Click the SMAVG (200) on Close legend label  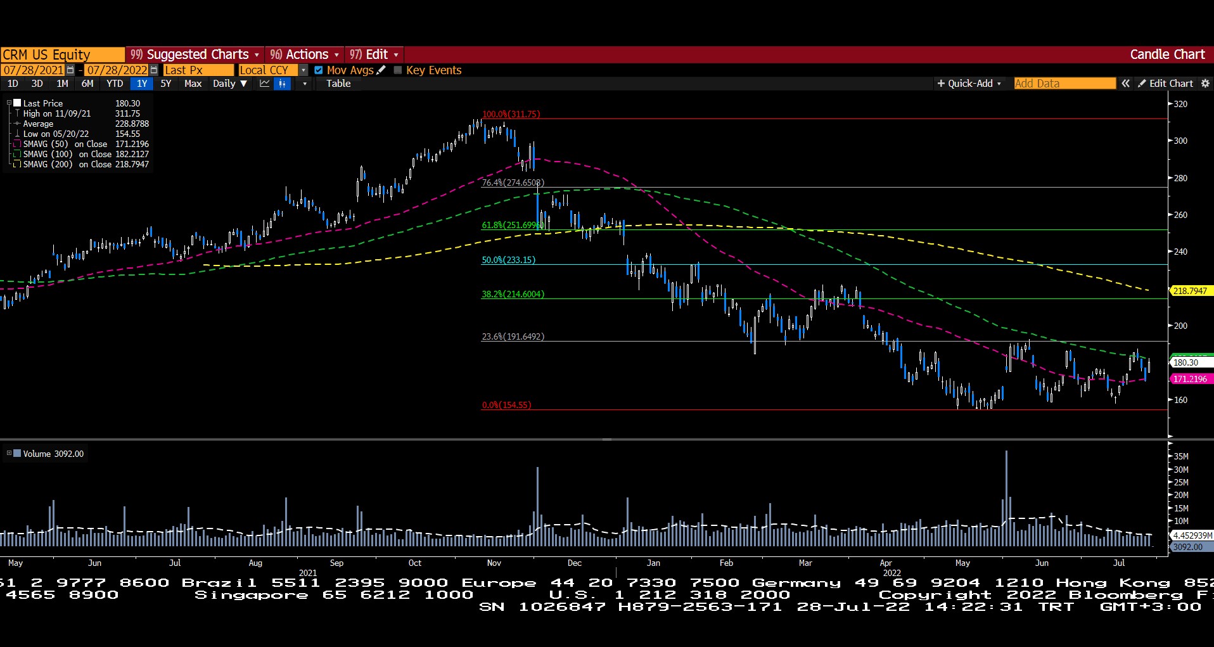[x=67, y=164]
